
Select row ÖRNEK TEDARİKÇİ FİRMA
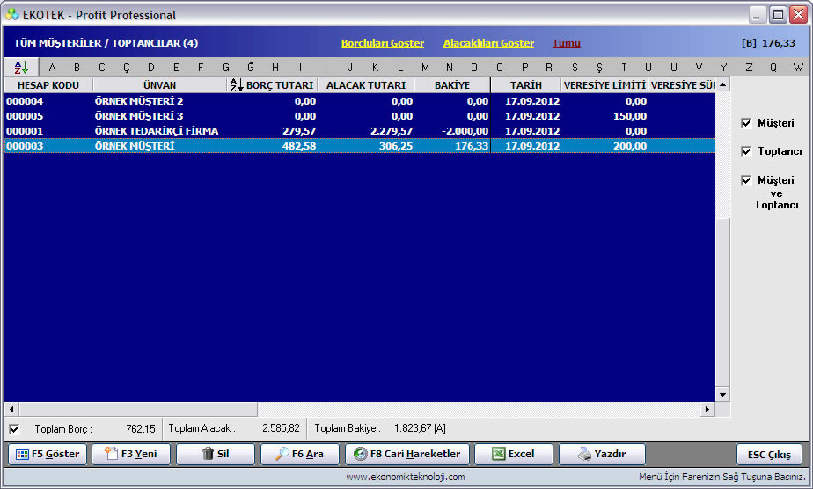[x=360, y=131]
